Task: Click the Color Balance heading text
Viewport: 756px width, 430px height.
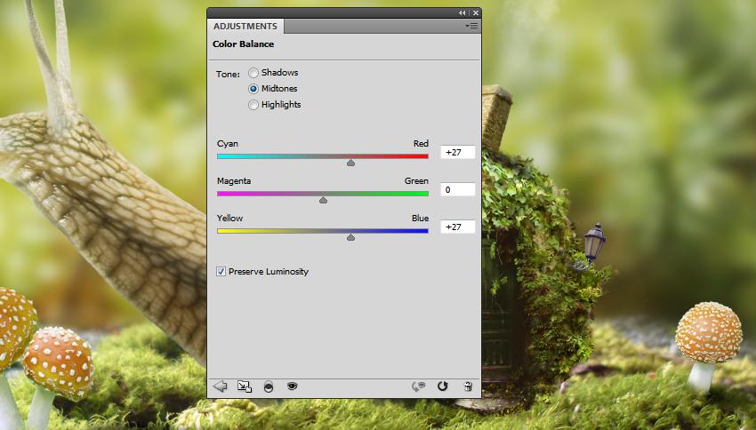Action: 244,44
